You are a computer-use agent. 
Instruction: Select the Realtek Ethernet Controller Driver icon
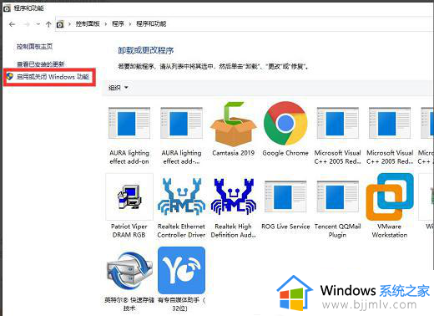point(181,197)
